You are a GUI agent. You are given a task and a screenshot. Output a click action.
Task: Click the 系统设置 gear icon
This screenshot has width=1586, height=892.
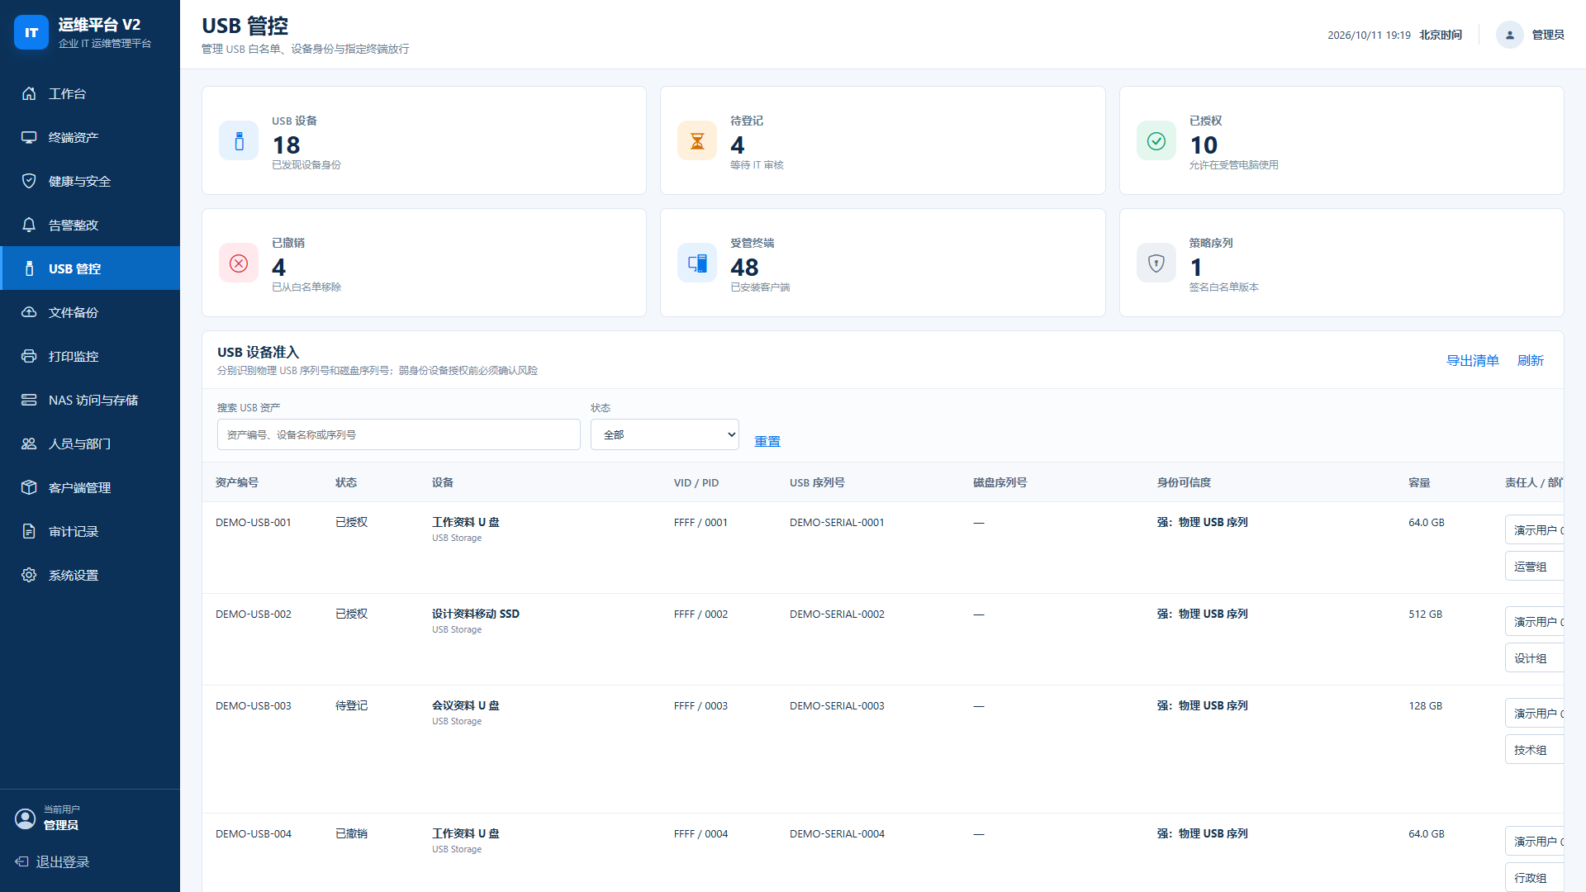pos(29,575)
